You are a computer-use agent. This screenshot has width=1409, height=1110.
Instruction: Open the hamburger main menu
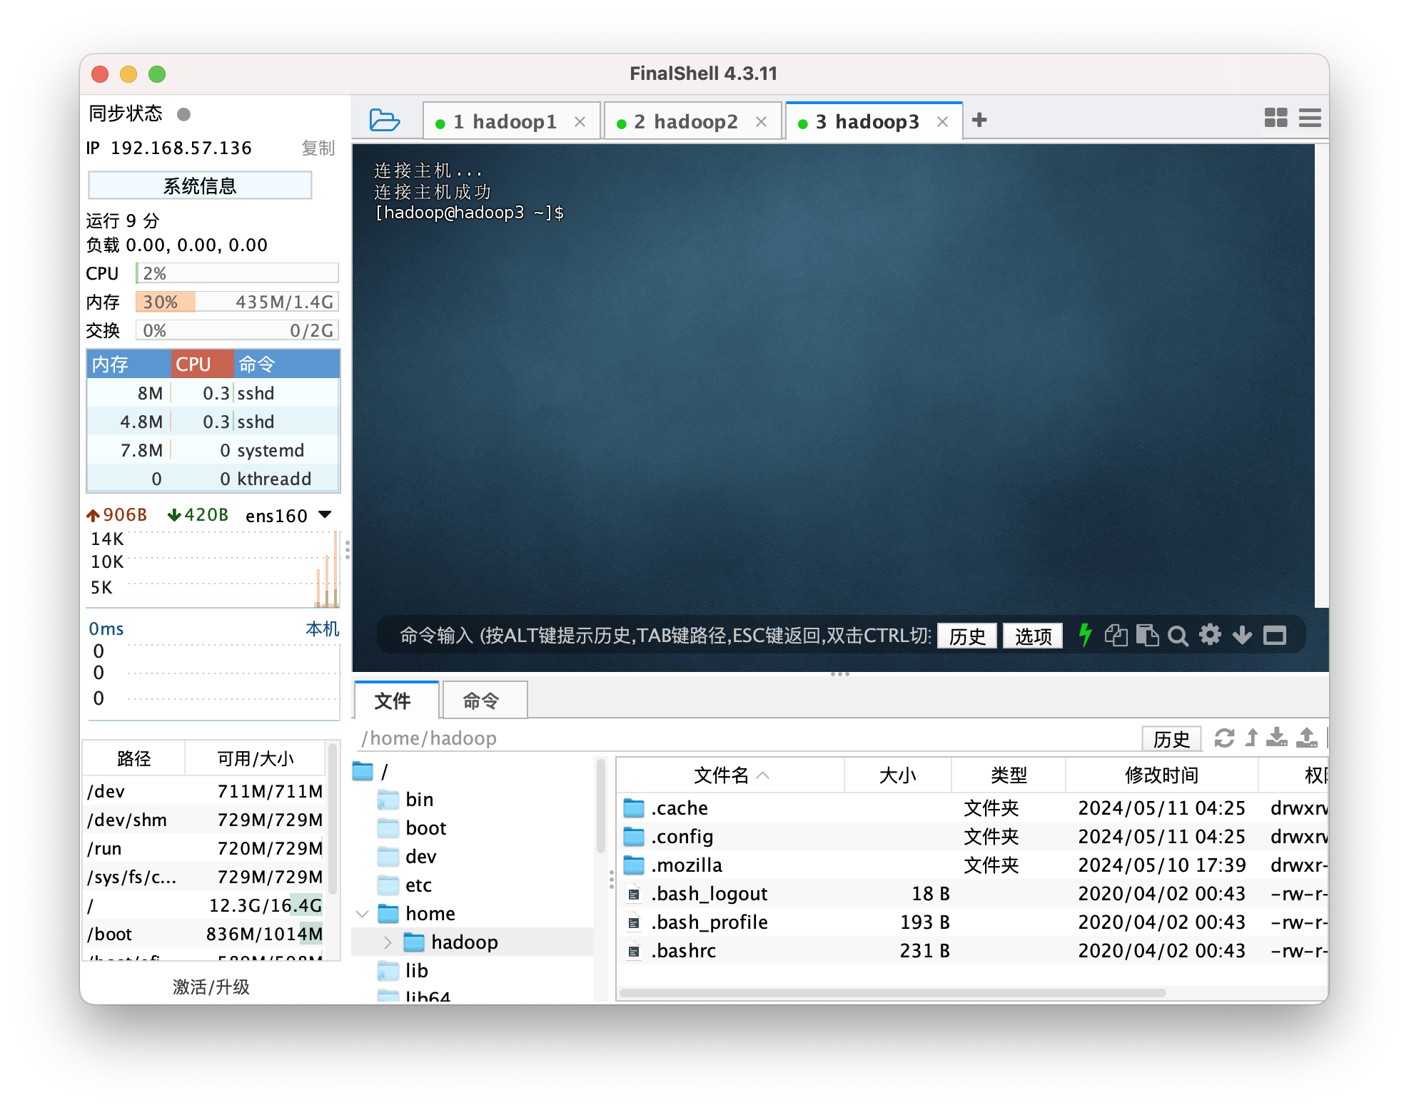[1310, 118]
